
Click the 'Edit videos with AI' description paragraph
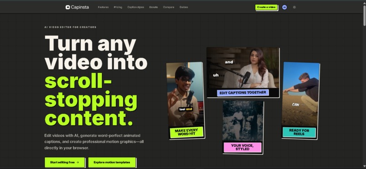tap(94, 141)
